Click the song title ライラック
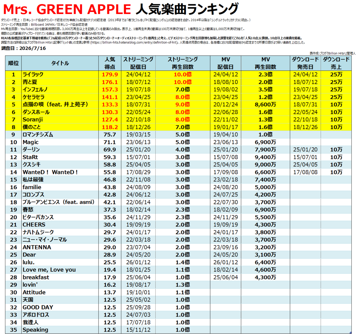This screenshot has height=334, width=357. pyautogui.click(x=33, y=74)
